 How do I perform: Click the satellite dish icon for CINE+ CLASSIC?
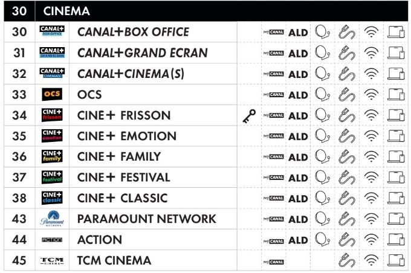tap(322, 198)
